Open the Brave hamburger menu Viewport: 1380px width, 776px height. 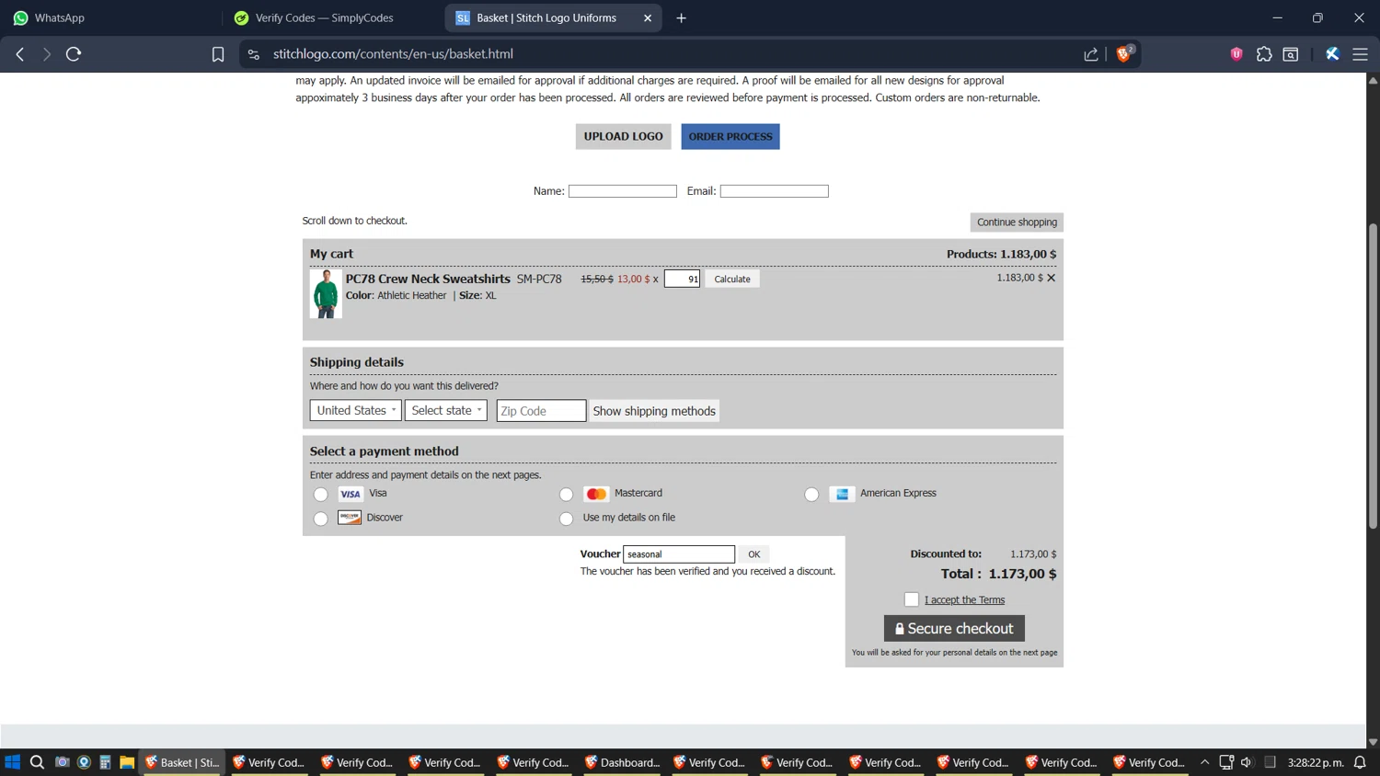pos(1360,54)
